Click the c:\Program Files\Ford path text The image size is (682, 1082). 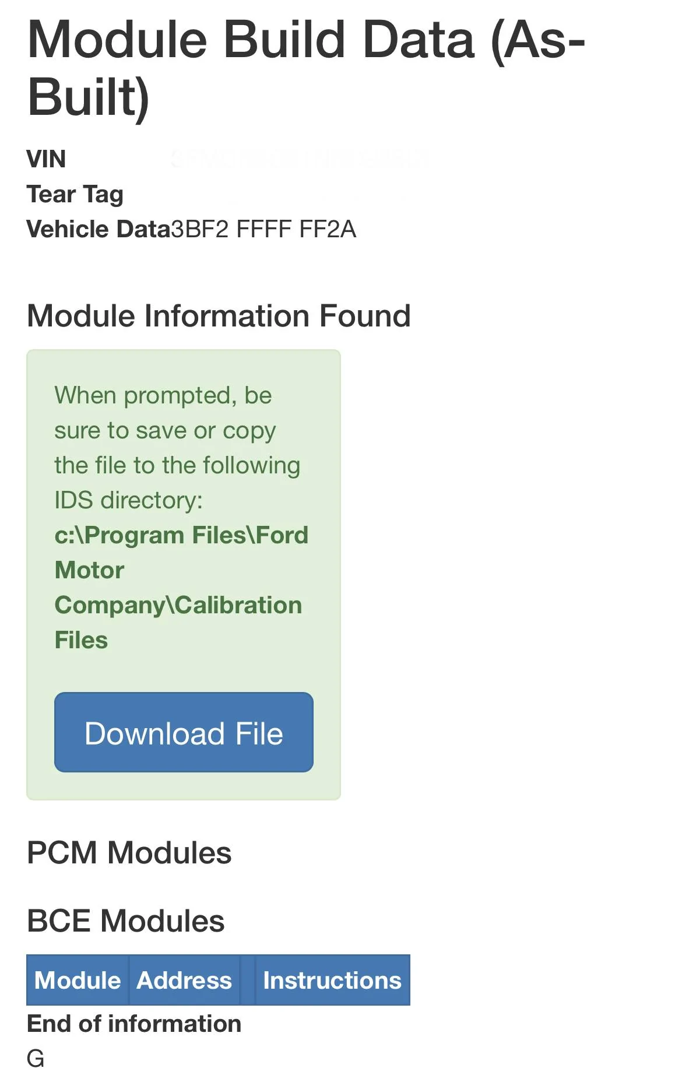181,535
